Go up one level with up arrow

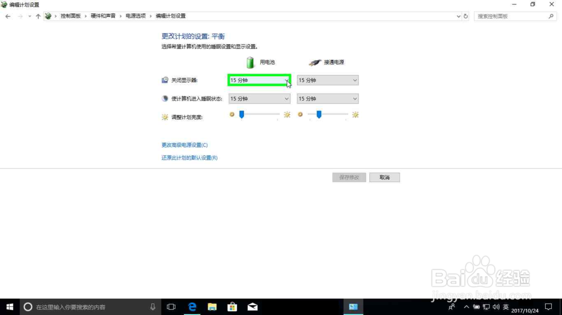(38, 16)
